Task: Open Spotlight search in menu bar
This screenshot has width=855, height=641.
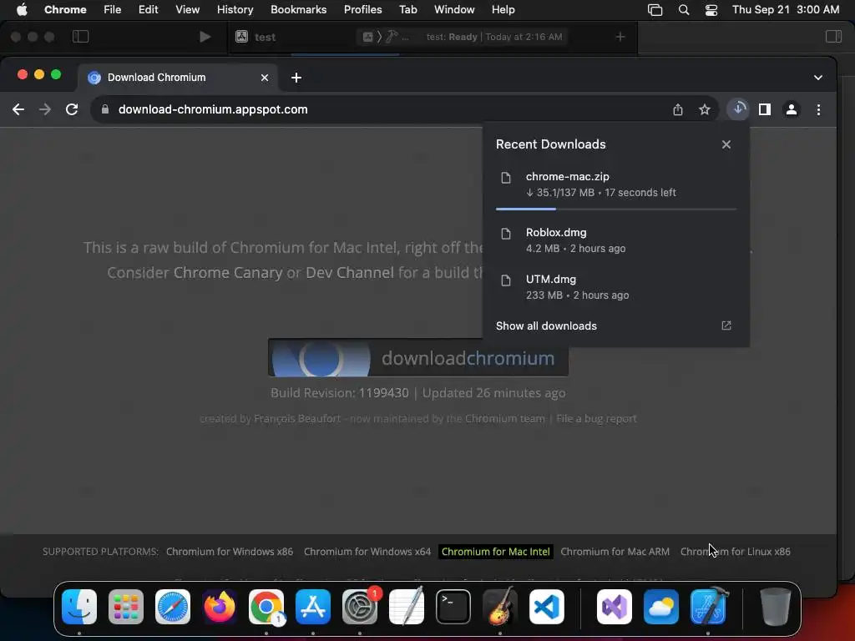Action: click(x=683, y=10)
